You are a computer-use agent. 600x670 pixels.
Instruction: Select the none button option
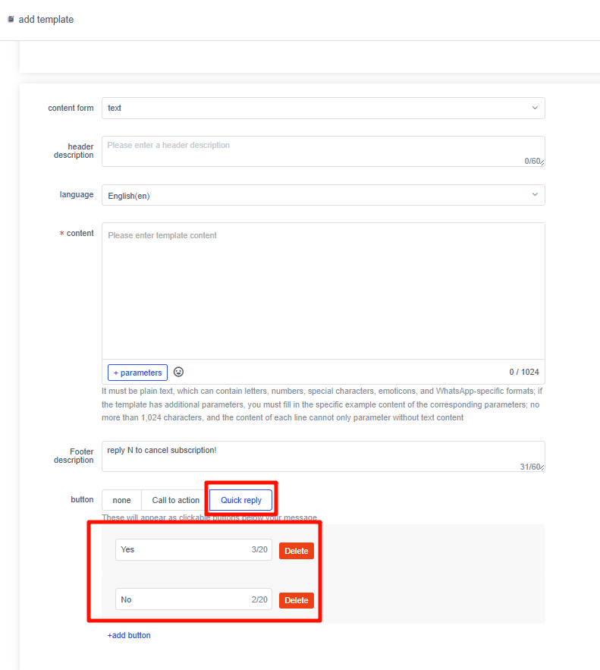[121, 500]
